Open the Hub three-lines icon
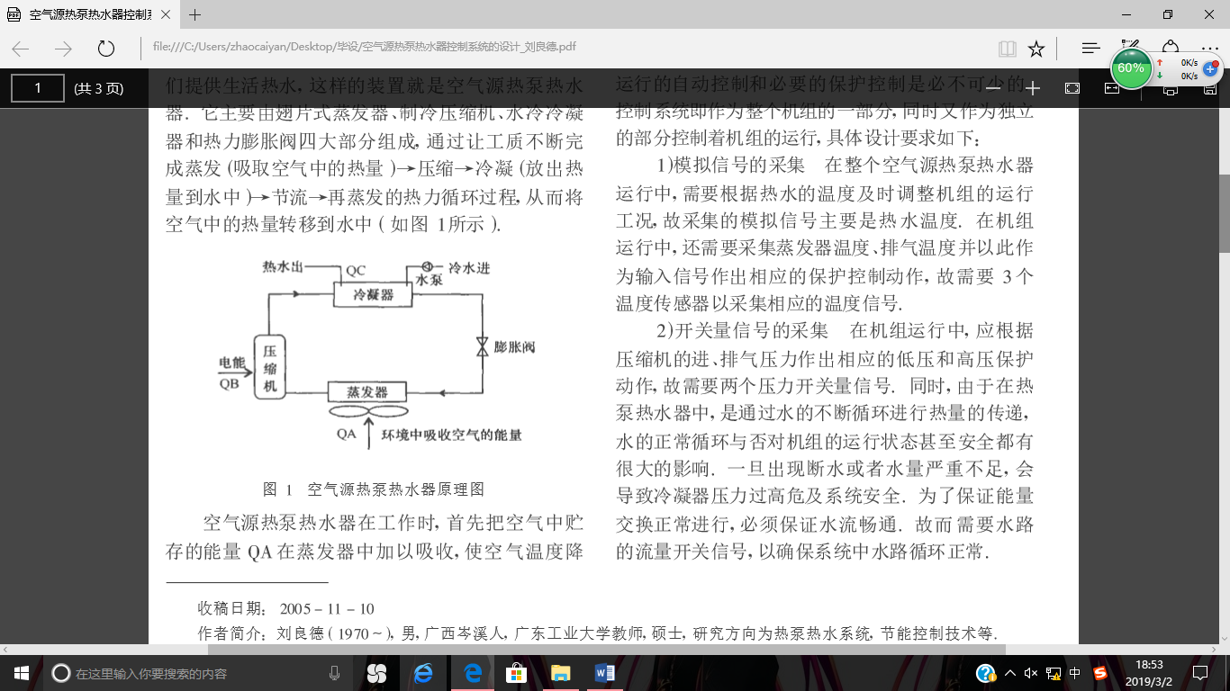The image size is (1230, 691). 1090,49
